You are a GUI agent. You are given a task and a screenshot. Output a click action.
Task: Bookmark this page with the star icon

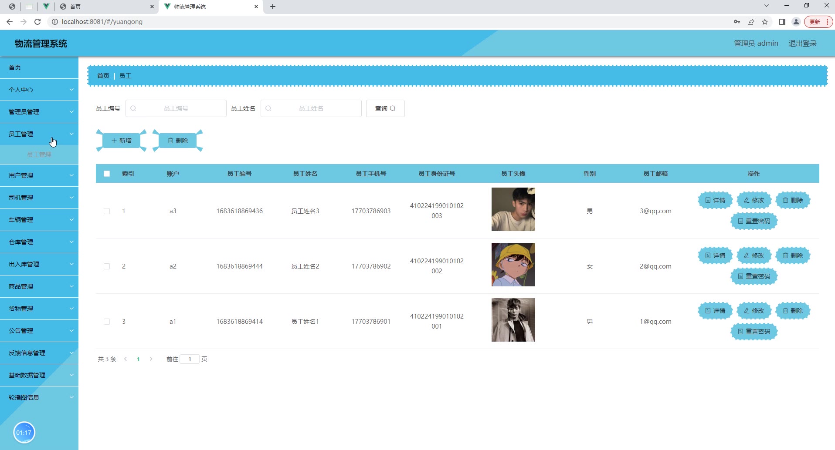(765, 22)
